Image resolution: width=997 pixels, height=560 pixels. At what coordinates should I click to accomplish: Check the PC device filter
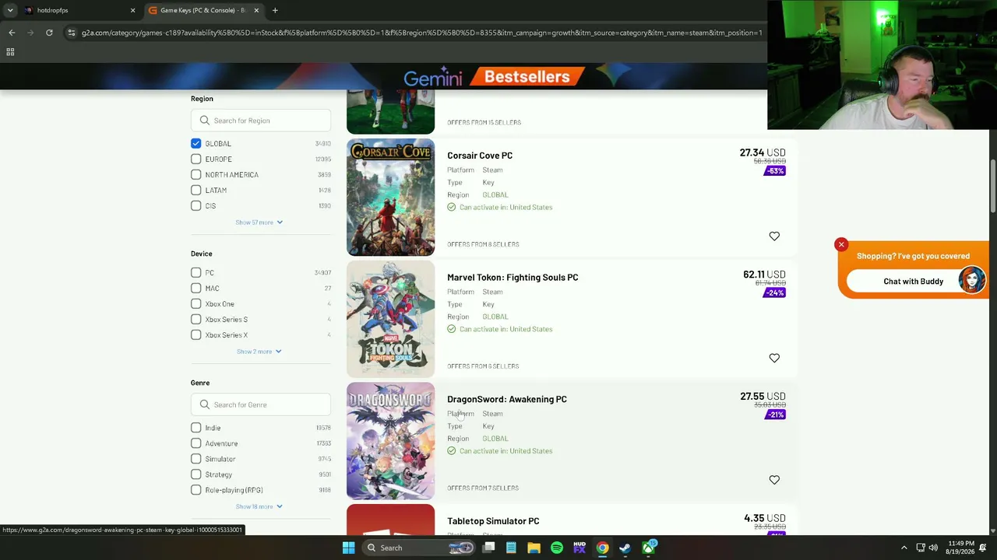point(196,273)
